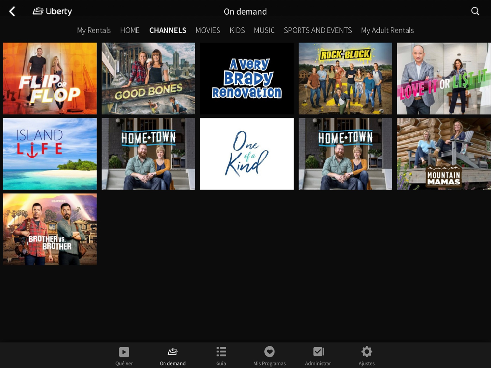Open the Administrar checkmark icon
This screenshot has height=368, width=491.
coord(318,352)
